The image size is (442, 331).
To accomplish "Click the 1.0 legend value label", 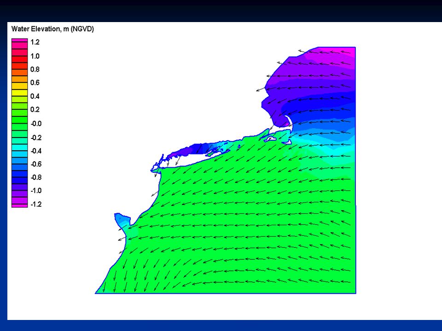I will point(35,56).
